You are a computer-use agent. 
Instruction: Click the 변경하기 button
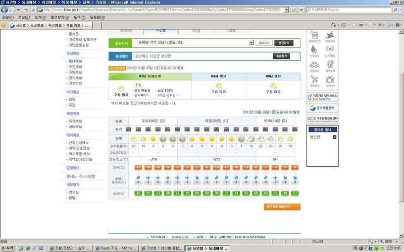coord(284,43)
